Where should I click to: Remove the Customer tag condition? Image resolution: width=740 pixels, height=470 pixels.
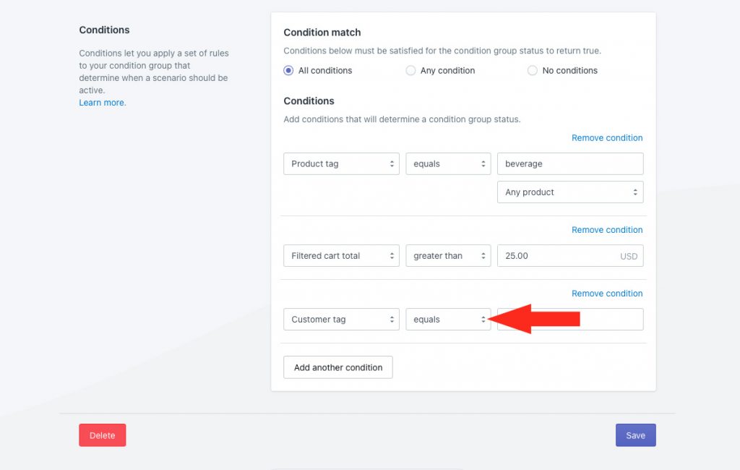coord(607,294)
